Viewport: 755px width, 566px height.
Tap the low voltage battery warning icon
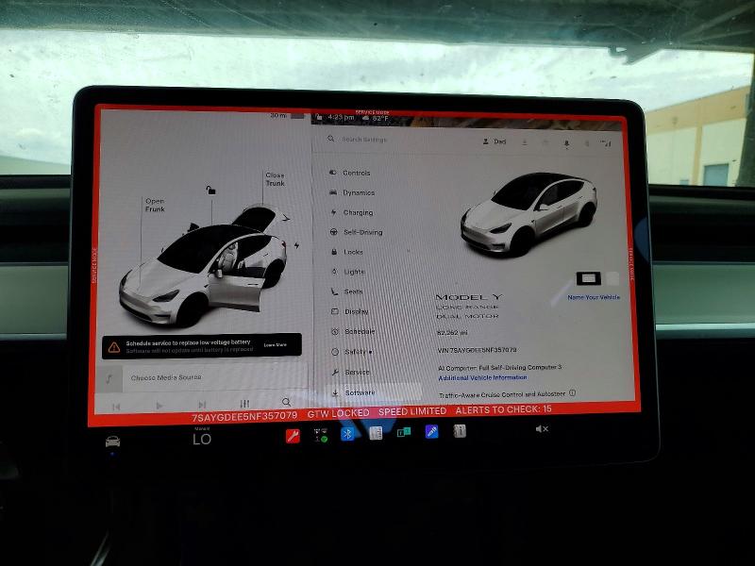[x=113, y=347]
